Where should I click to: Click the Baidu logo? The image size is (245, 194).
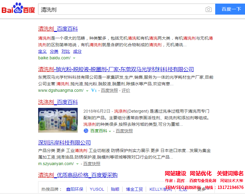[18, 9]
